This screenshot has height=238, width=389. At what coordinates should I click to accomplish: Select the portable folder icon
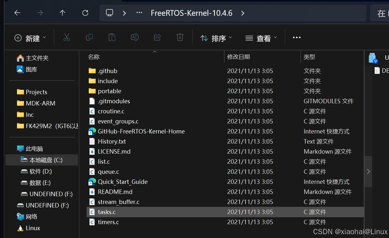pyautogui.click(x=92, y=91)
